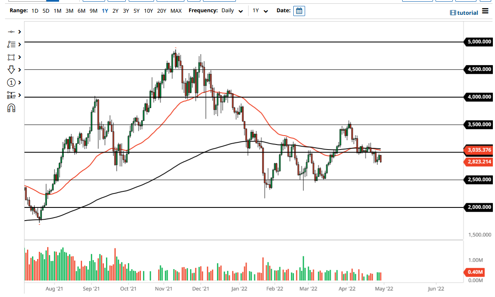
Task: Select the trend line drawing tool
Action: [x=11, y=31]
